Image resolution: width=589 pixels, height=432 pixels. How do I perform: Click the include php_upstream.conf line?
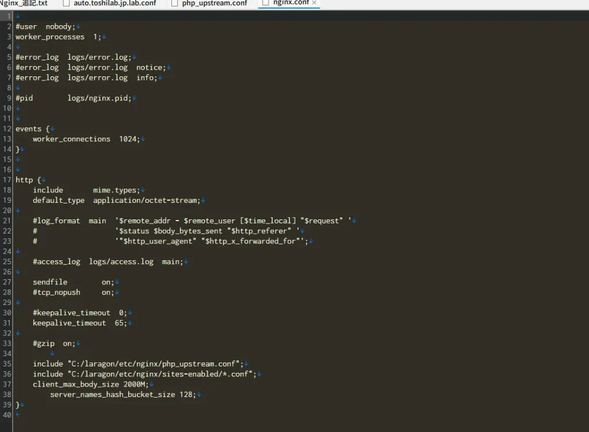pyautogui.click(x=138, y=364)
